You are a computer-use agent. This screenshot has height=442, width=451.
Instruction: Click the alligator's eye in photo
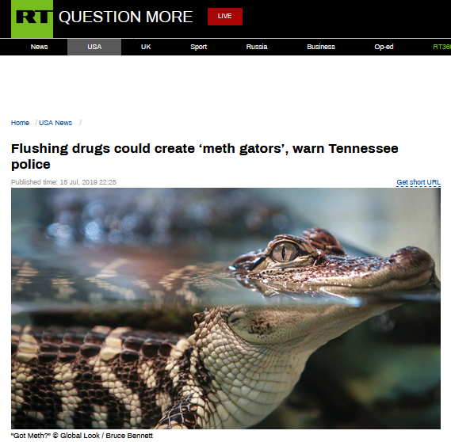pos(285,252)
